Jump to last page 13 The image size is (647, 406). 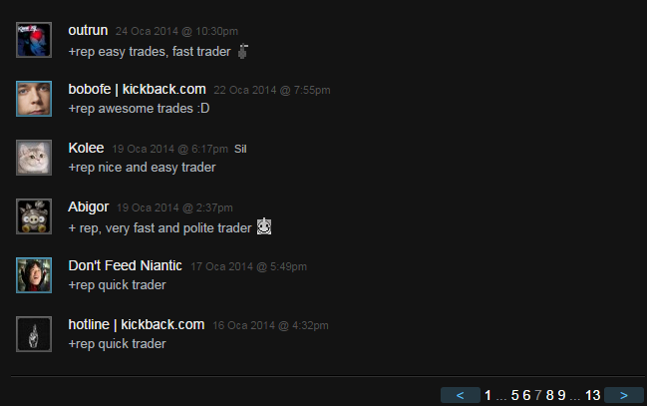point(592,395)
